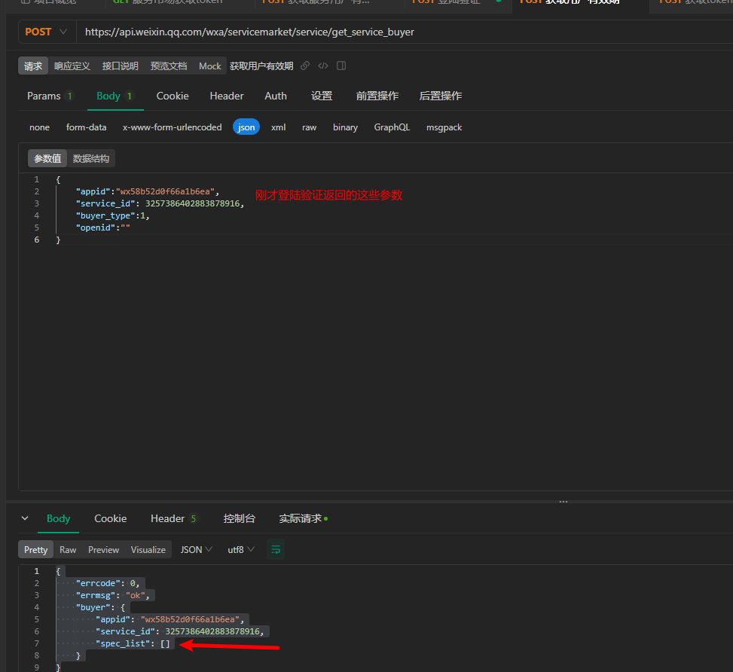Select Raw response view
The width and height of the screenshot is (733, 672).
[68, 549]
